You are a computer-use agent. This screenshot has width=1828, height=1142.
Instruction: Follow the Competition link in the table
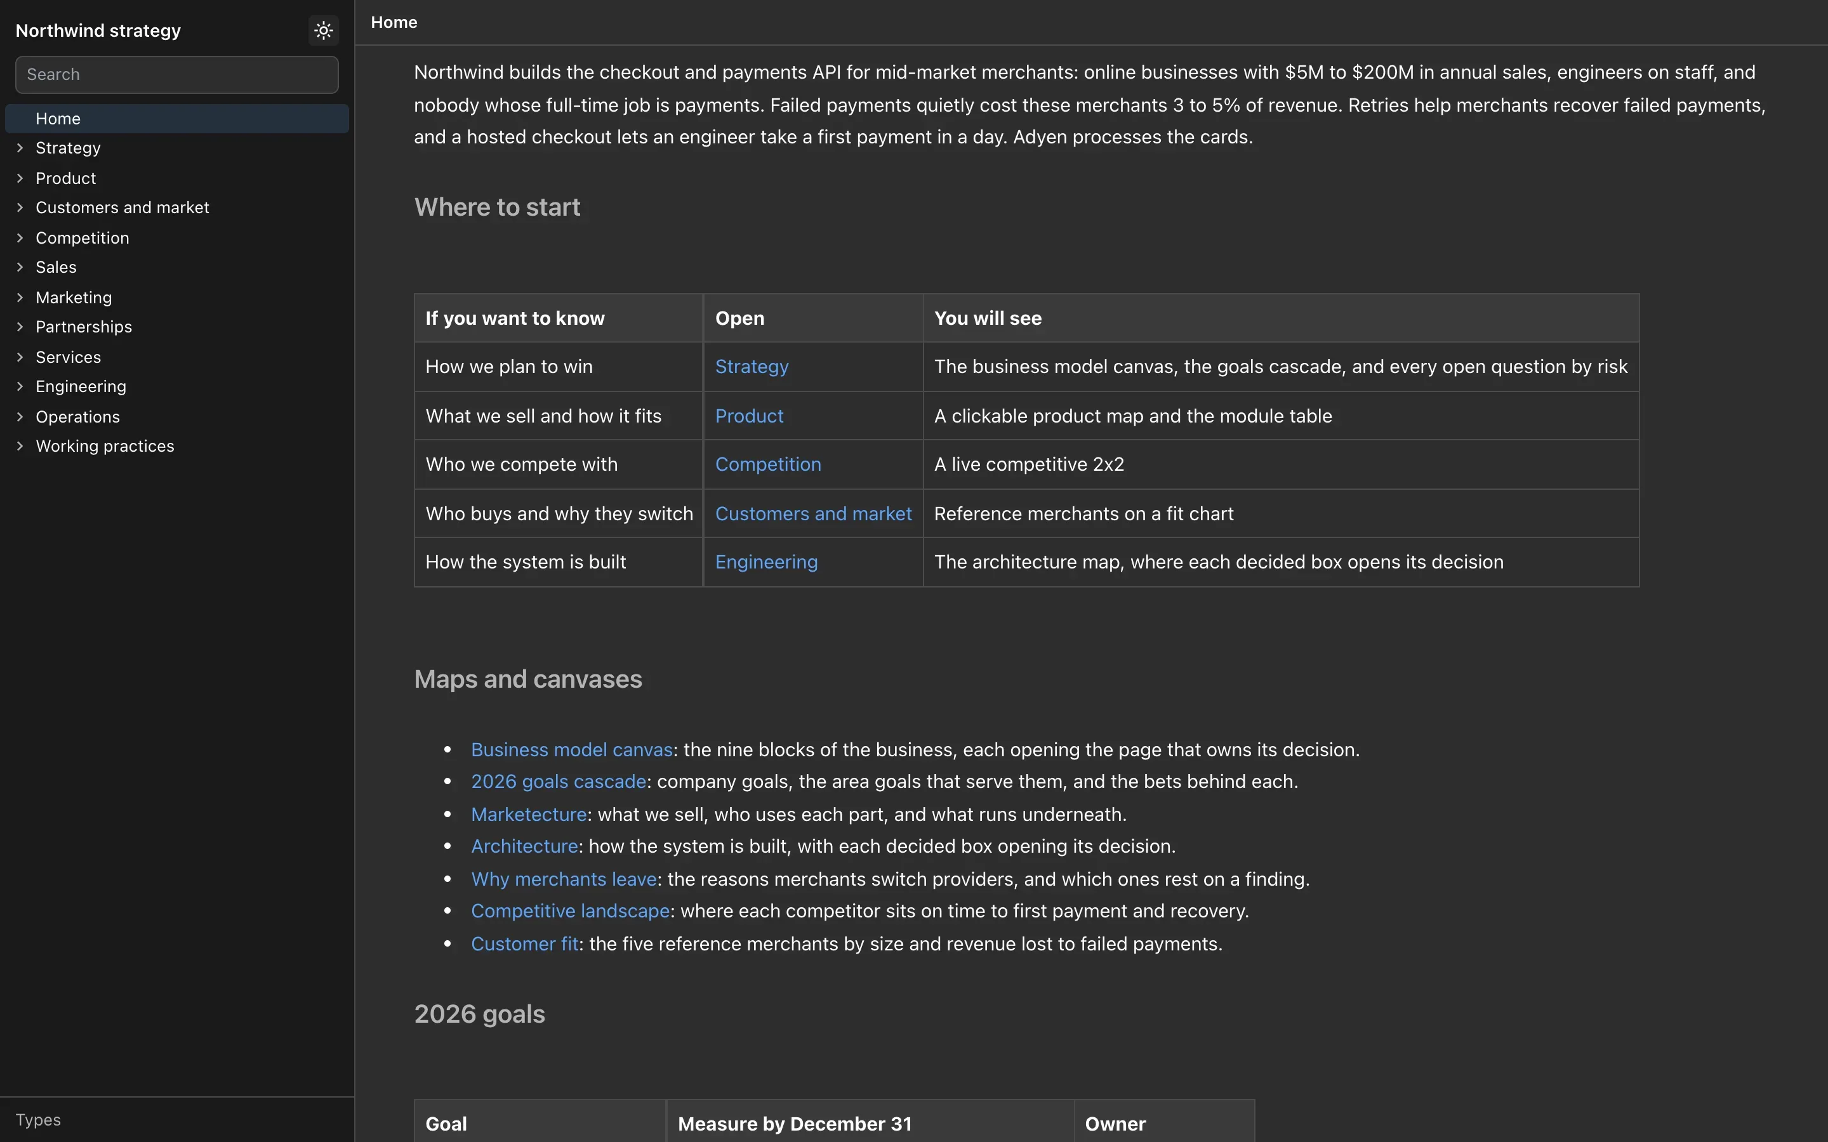(767, 464)
